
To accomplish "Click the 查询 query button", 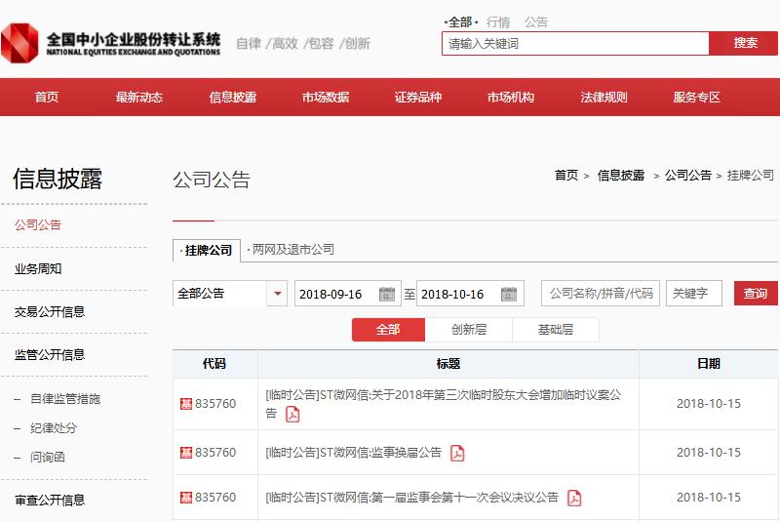I will (756, 293).
